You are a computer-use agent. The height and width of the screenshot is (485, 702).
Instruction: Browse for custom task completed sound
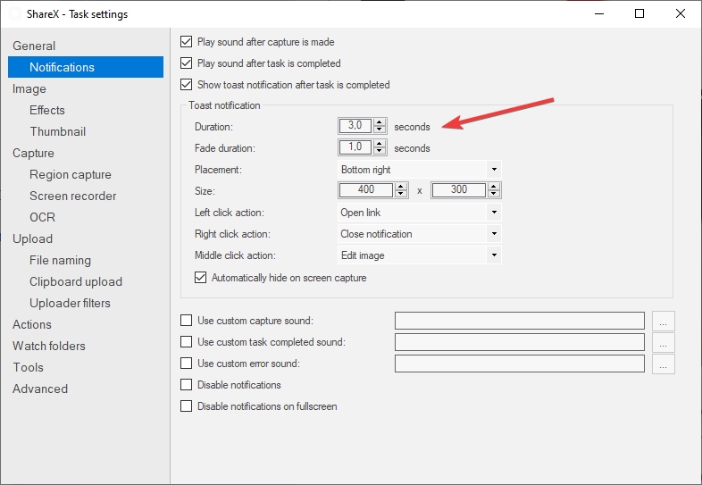(663, 342)
